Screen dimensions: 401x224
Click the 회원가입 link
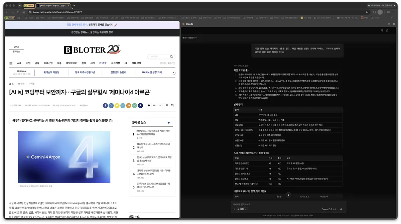point(171,63)
